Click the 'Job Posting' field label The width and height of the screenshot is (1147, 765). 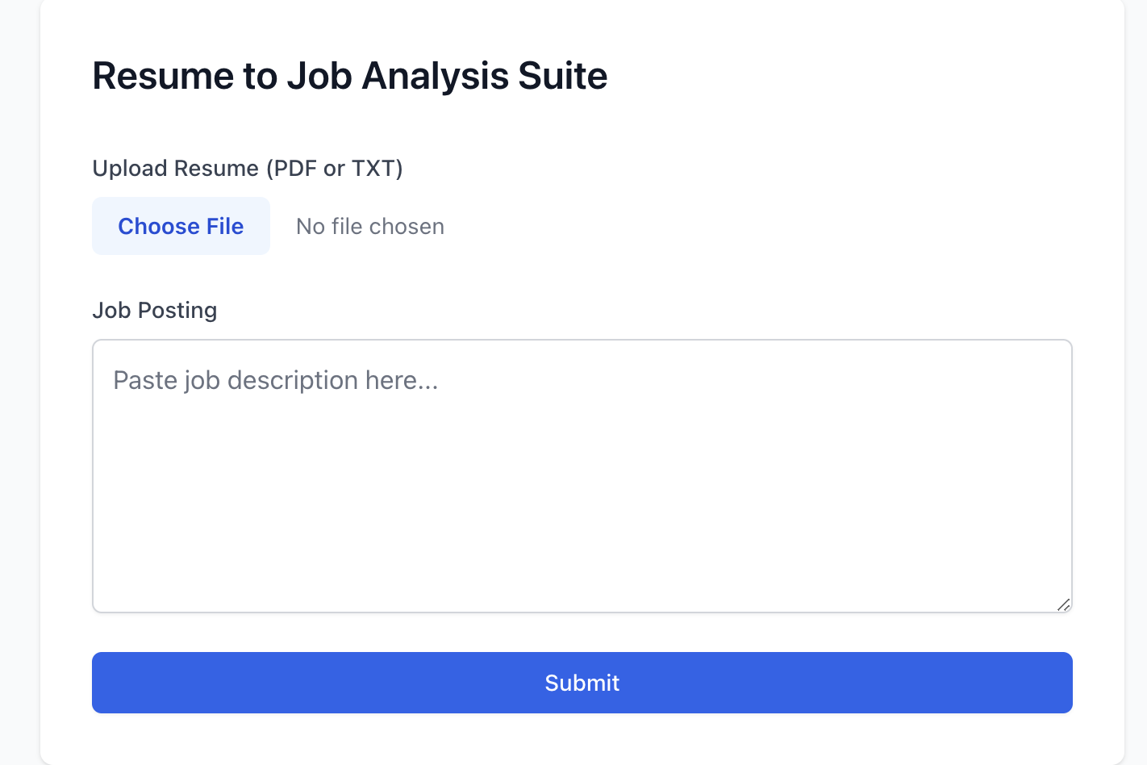(155, 310)
